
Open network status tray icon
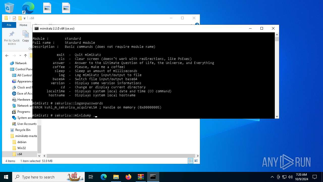click(x=284, y=177)
